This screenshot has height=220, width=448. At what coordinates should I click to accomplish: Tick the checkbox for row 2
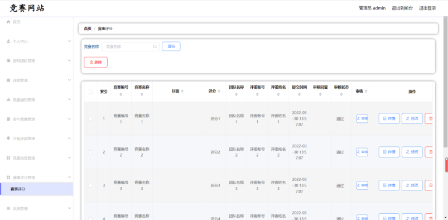90,152
